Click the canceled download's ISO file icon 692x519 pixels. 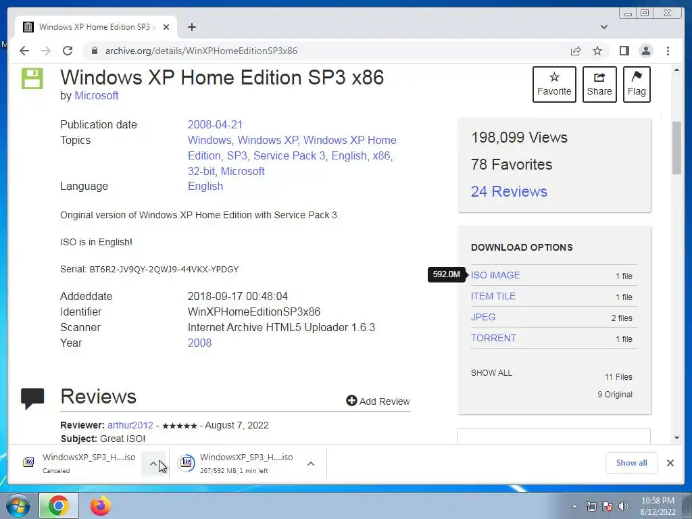28,462
